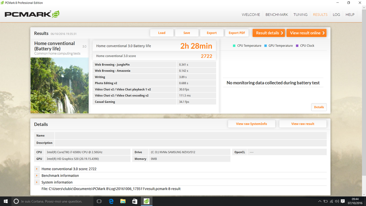Click the GPU Temperature legend swatch
This screenshot has height=206, width=366.
[265, 46]
